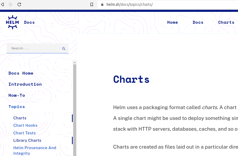Click the Docs label next to Helm logo
Viewport: 238px width, 156px height.
pos(29,22)
